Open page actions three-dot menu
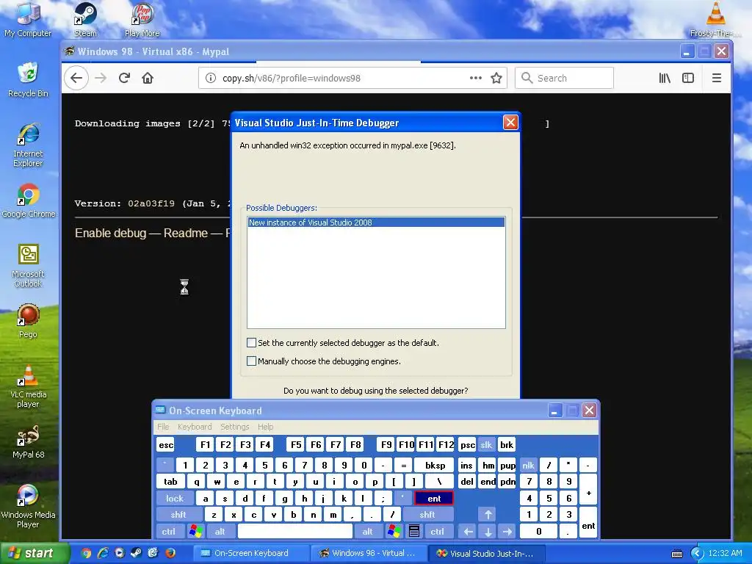Image resolution: width=752 pixels, height=564 pixels. (476, 78)
